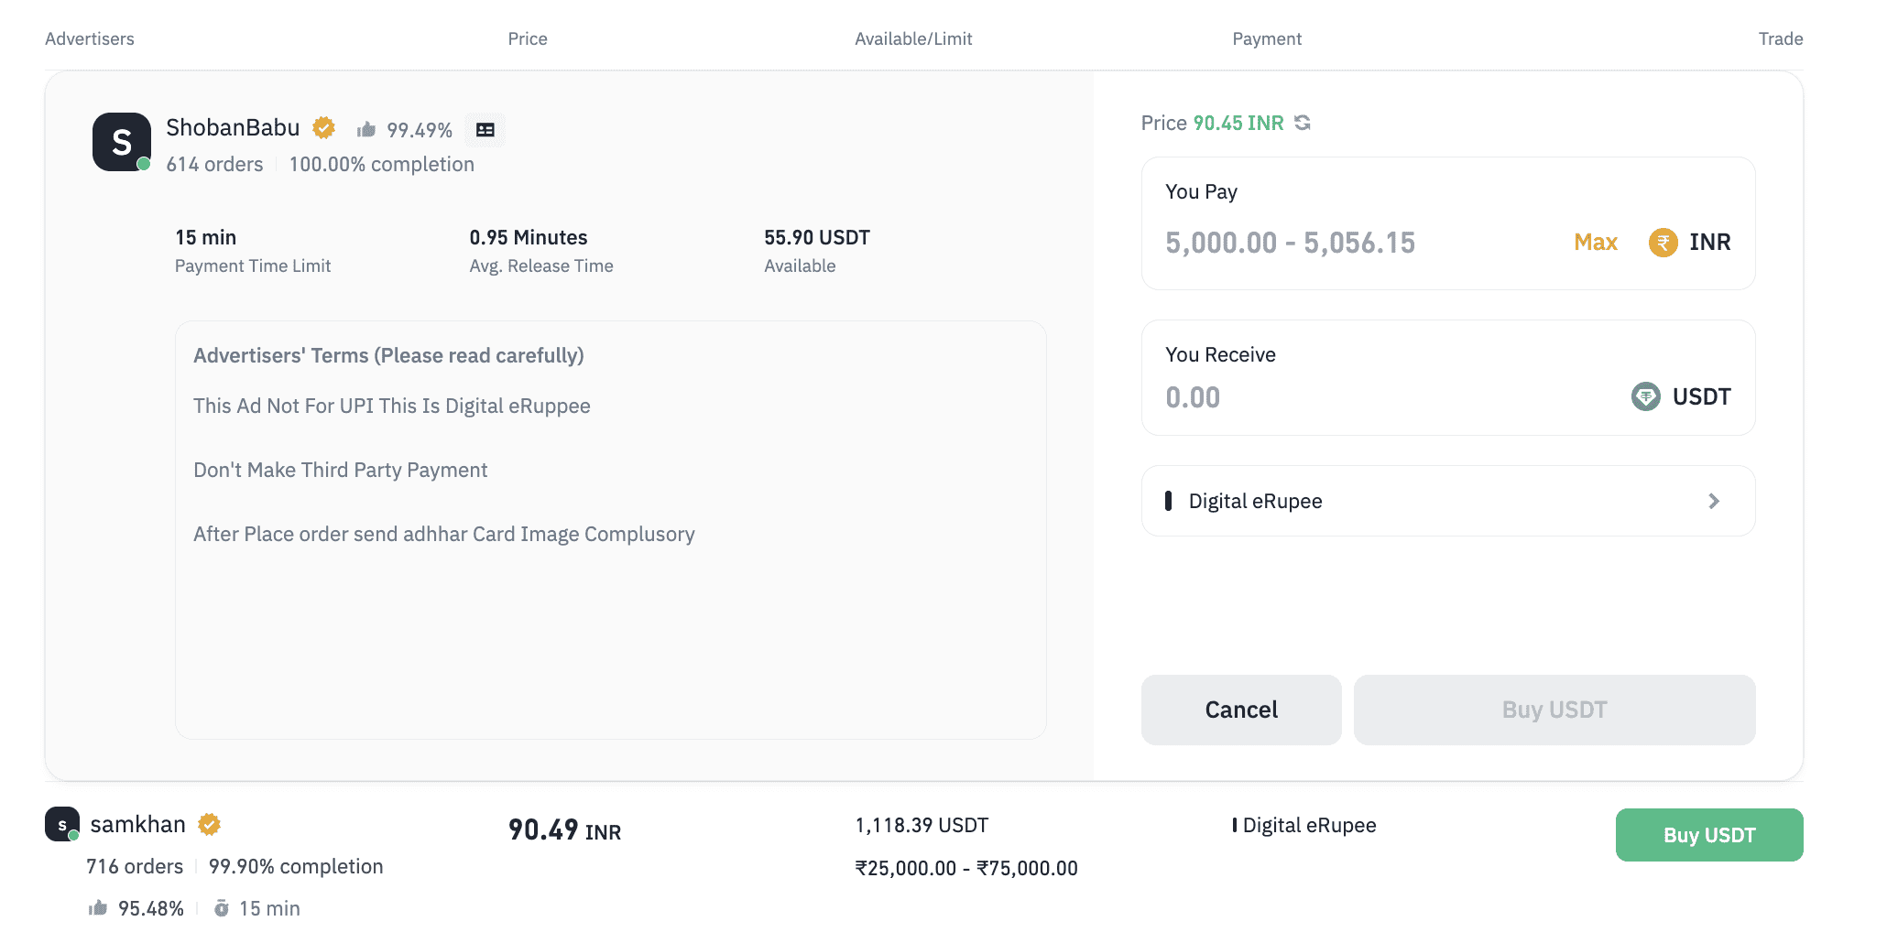1898x943 pixels.
Task: Click the chevron in payment method row
Action: (x=1714, y=501)
